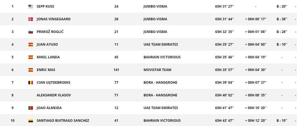Click the Spanish flag beside Mikel Landa
297x126 pixels.
click(x=31, y=57)
